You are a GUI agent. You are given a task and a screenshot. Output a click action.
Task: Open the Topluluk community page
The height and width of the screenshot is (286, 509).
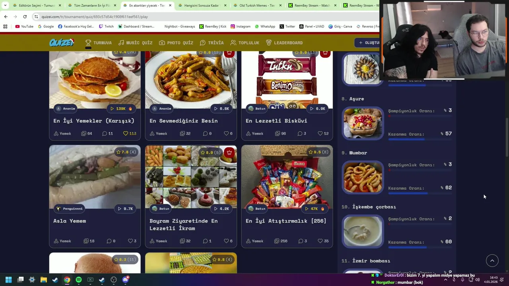pyautogui.click(x=245, y=43)
